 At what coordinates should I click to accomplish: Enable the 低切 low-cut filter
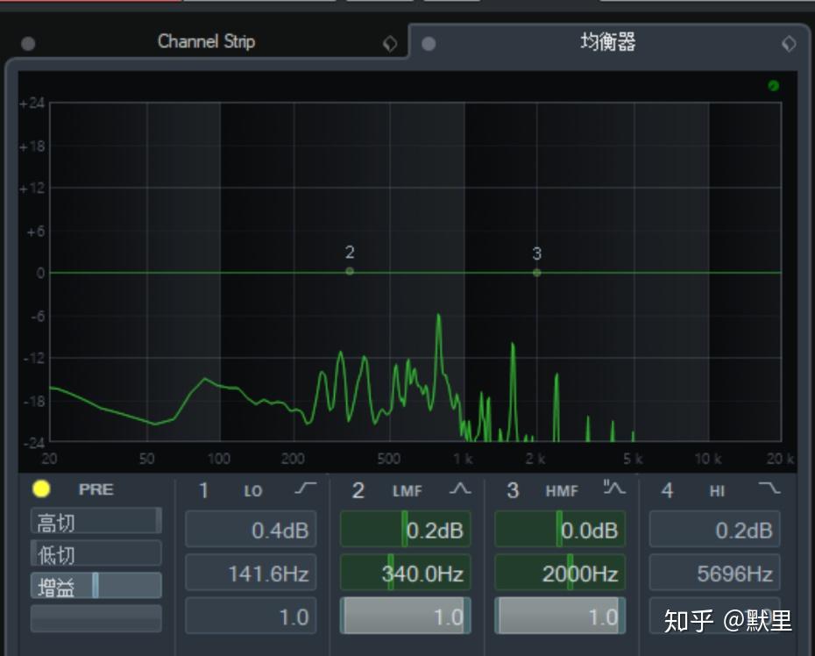pos(95,553)
